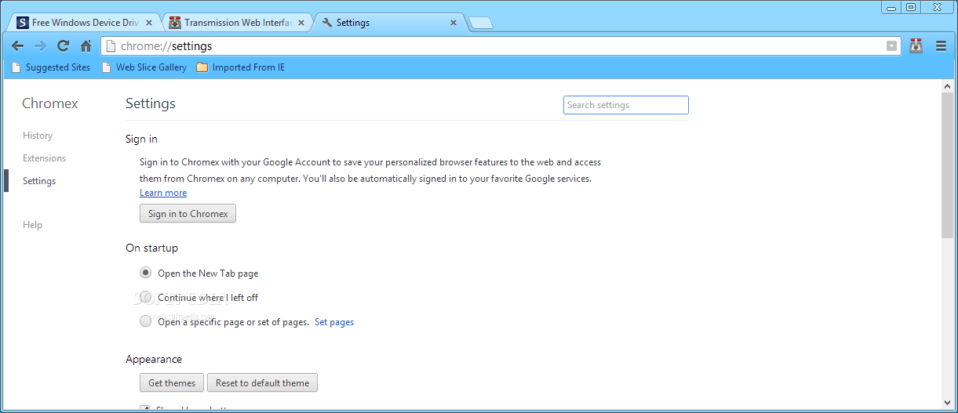Open Extensions in the sidebar

[x=44, y=158]
